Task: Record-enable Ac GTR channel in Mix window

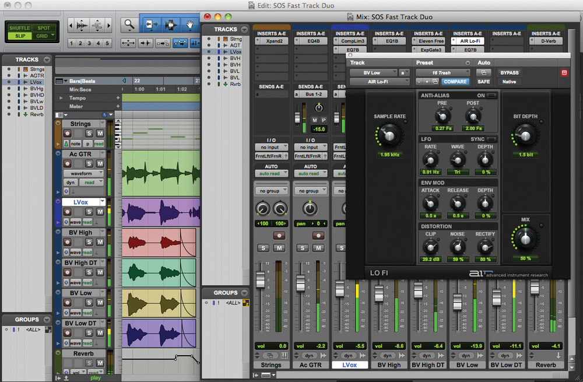Action: [318, 236]
